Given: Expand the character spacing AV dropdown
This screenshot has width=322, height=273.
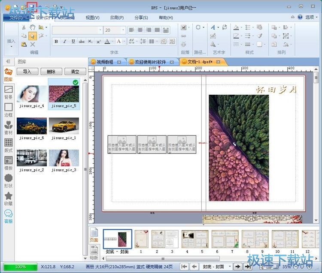Looking at the screenshot, I should pyautogui.click(x=137, y=42).
